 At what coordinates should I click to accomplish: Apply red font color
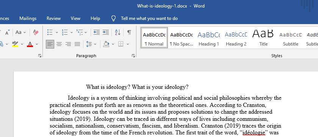(30, 44)
